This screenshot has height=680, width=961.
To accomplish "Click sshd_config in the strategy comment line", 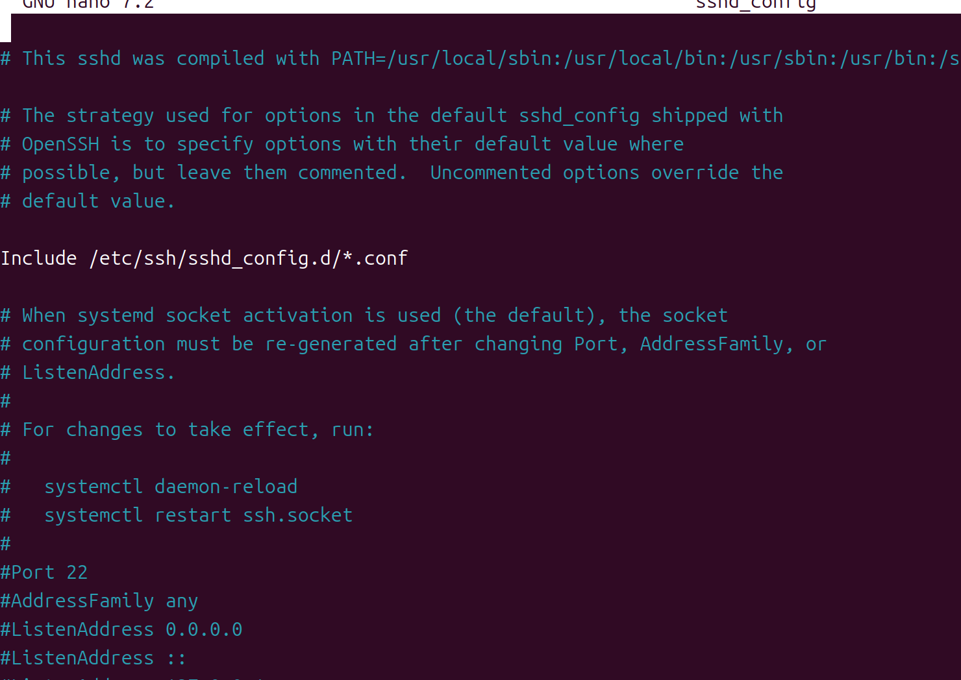I will 579,115.
